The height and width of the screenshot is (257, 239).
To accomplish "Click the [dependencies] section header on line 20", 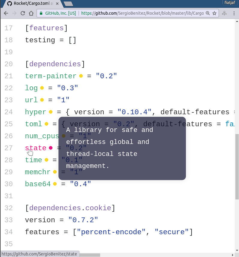I will tap(55, 64).
